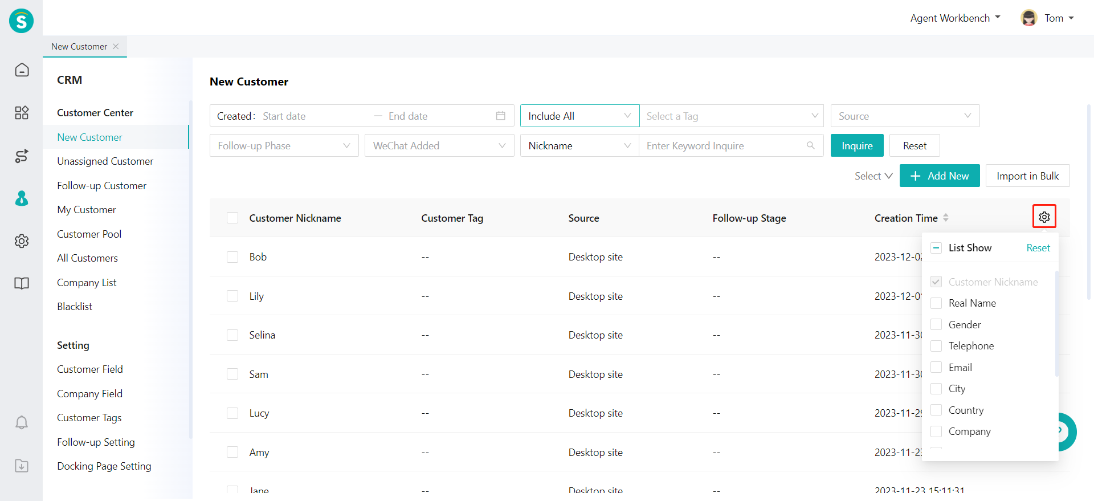Open Customer Field settings

(90, 369)
